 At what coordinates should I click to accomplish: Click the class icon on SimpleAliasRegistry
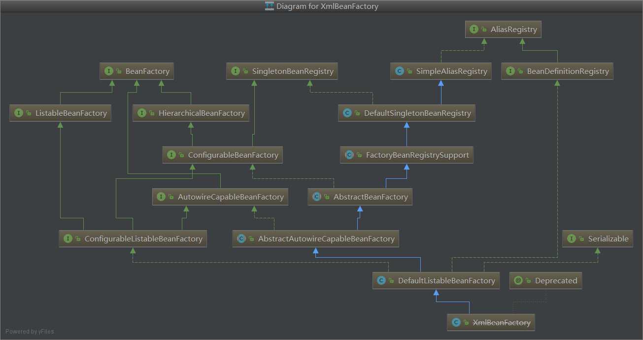pyautogui.click(x=400, y=71)
